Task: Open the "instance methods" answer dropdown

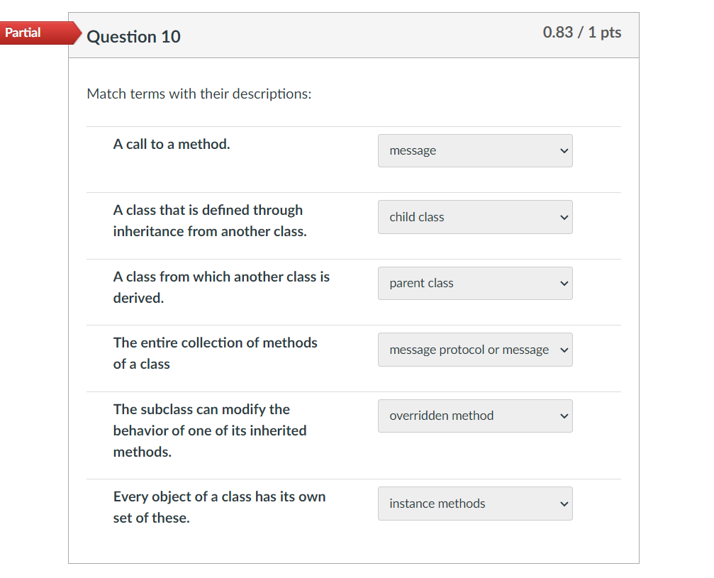Action: pyautogui.click(x=475, y=504)
